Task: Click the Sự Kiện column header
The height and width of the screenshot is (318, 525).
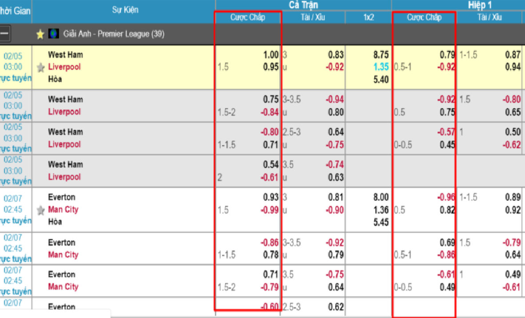Action: [x=125, y=10]
